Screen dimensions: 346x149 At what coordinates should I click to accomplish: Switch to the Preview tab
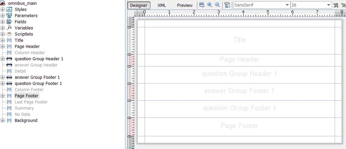[185, 5]
